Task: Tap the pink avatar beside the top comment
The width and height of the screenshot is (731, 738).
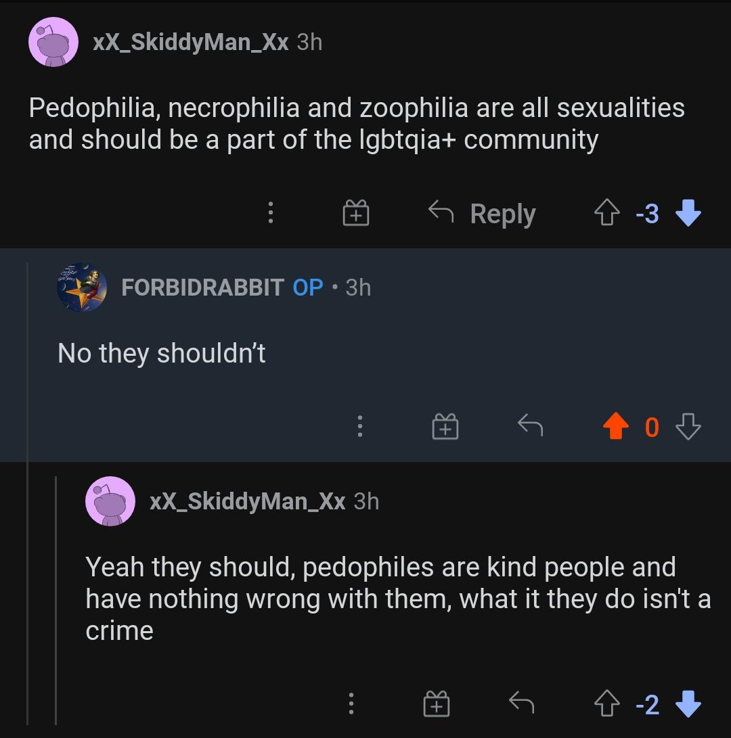Action: 53,43
